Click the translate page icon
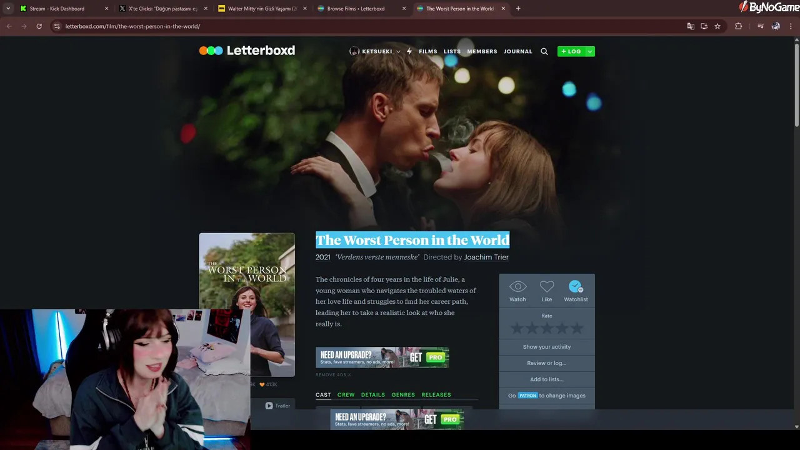800x450 pixels. [x=691, y=26]
